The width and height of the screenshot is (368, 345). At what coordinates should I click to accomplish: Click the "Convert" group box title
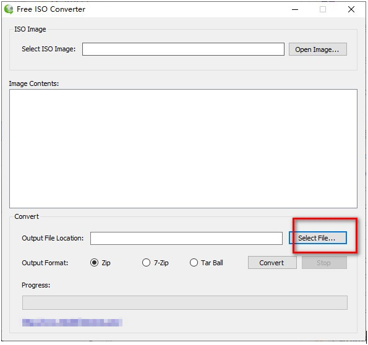(27, 216)
